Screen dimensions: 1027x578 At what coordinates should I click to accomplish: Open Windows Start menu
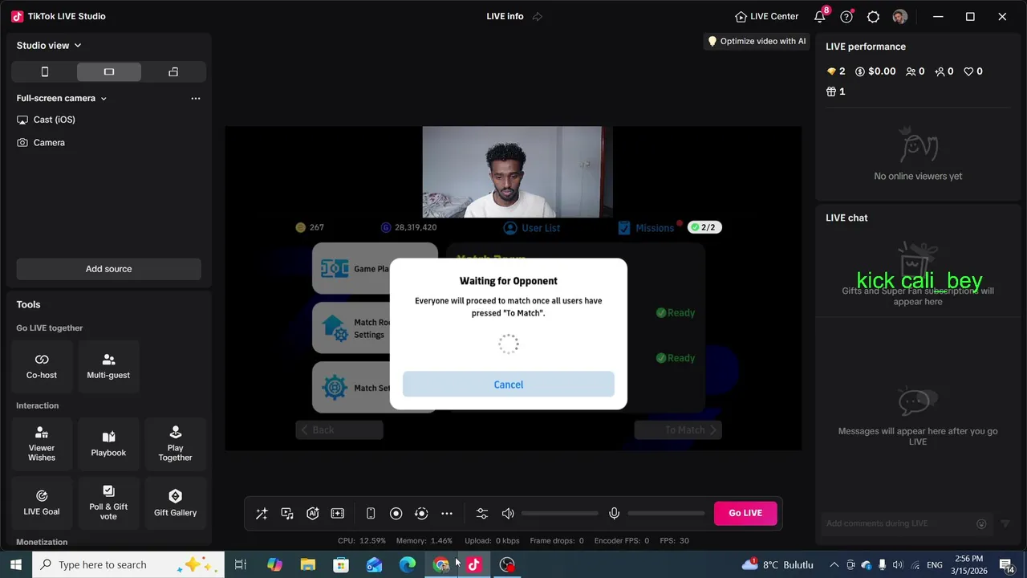pos(15,564)
